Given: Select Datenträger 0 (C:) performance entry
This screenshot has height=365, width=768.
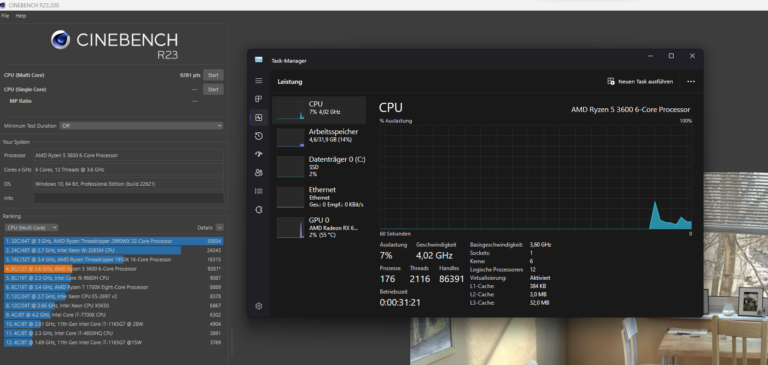Looking at the screenshot, I should (319, 167).
